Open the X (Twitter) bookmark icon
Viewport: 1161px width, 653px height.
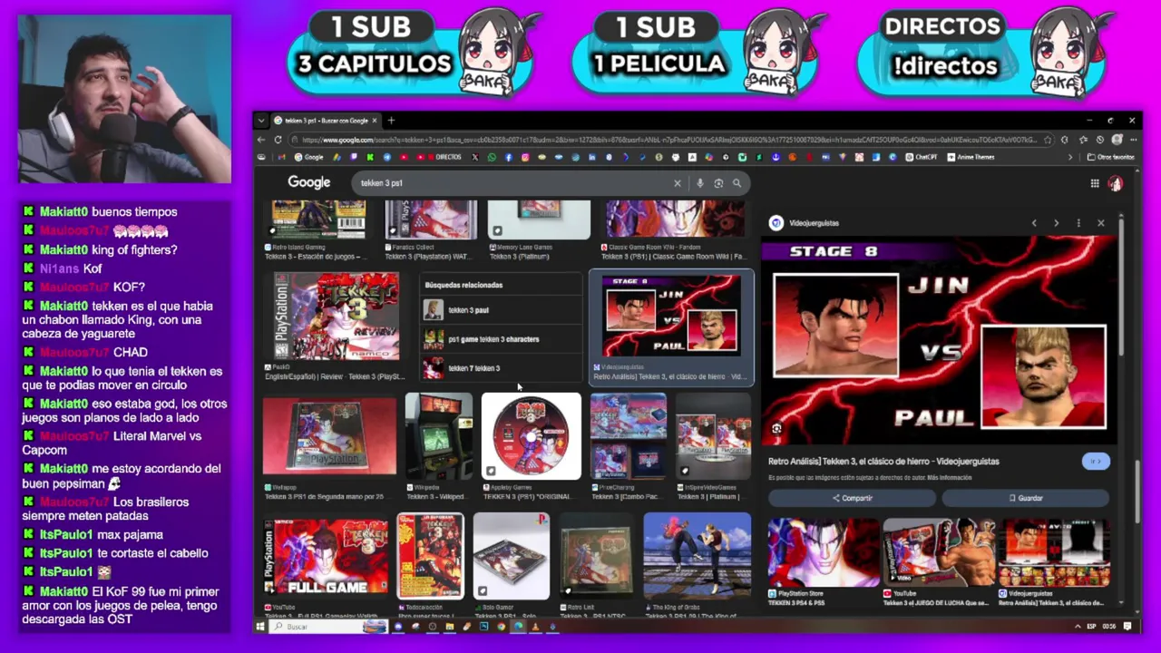(x=475, y=157)
